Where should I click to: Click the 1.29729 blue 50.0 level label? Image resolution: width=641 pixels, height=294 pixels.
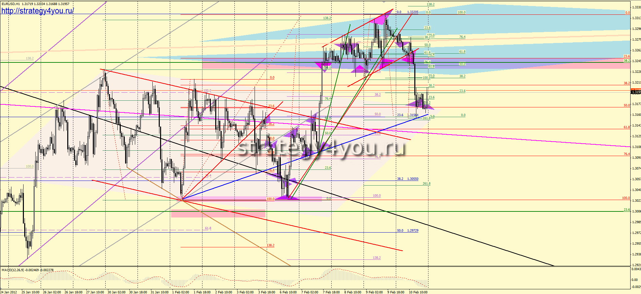tap(413, 231)
